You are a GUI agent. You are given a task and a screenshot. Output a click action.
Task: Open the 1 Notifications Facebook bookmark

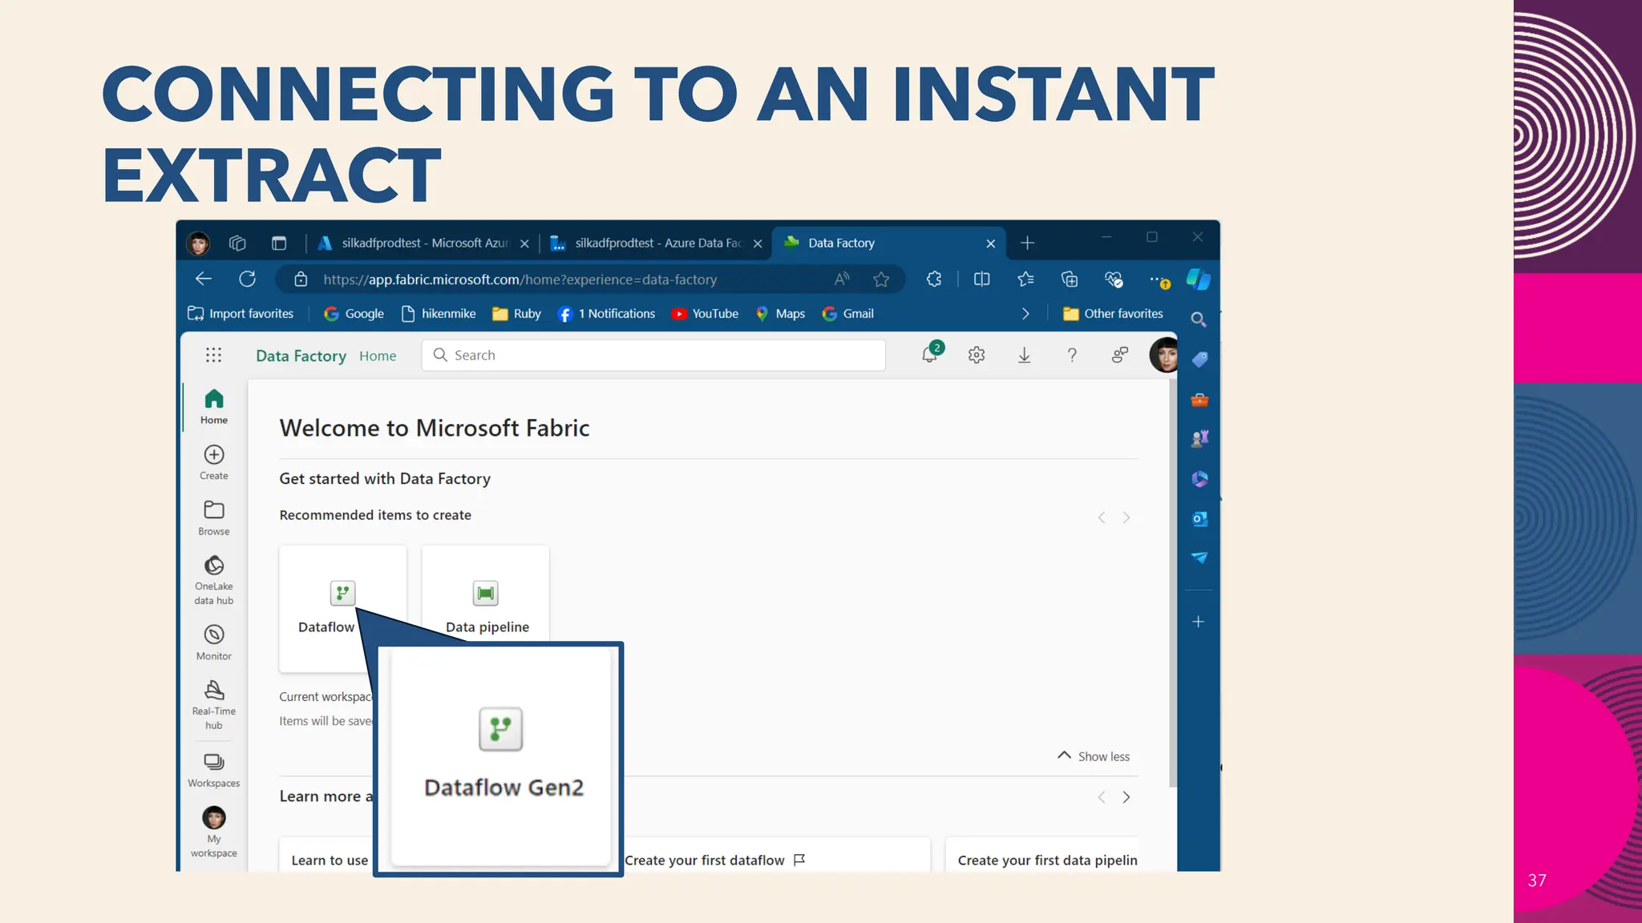pos(606,313)
